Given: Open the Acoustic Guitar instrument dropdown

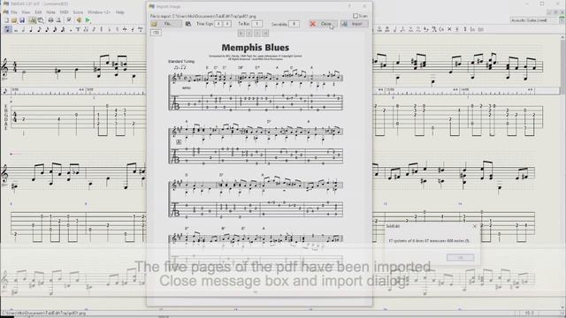Looking at the screenshot, I should pyautogui.click(x=562, y=20).
